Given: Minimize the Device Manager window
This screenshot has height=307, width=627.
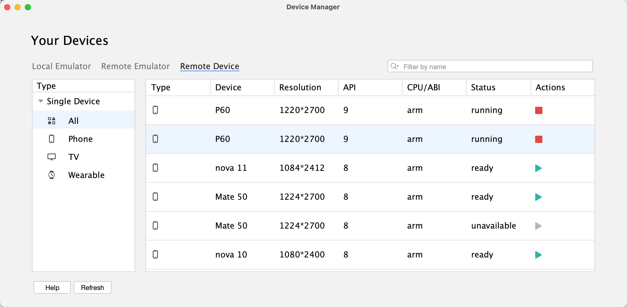Looking at the screenshot, I should (x=18, y=7).
